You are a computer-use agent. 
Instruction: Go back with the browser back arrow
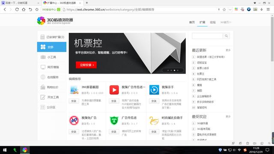pyautogui.click(x=5, y=9)
